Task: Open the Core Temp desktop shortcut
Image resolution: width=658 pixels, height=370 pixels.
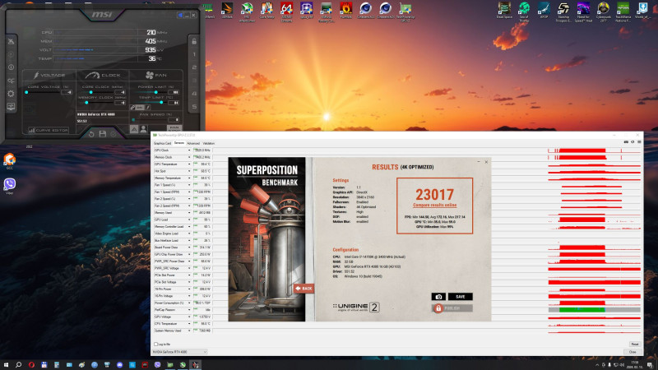Action: [266, 12]
